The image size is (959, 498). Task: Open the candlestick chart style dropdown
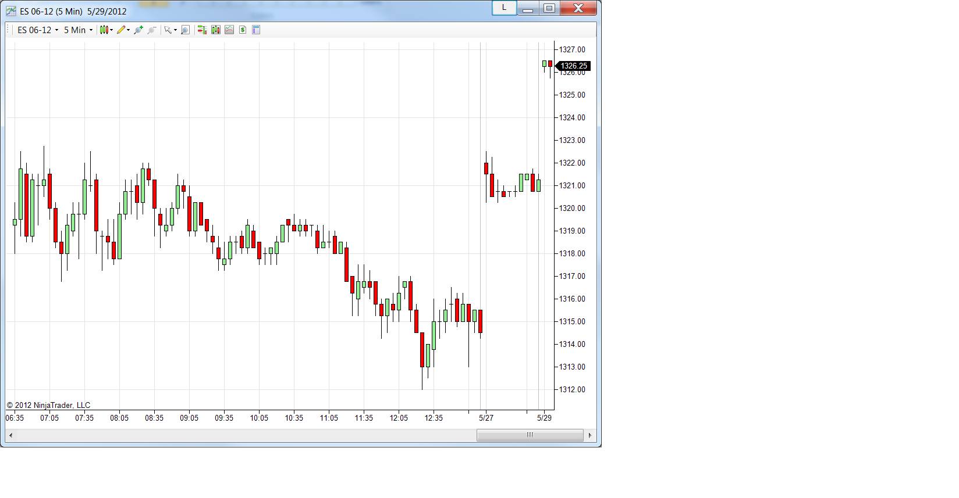click(x=106, y=30)
